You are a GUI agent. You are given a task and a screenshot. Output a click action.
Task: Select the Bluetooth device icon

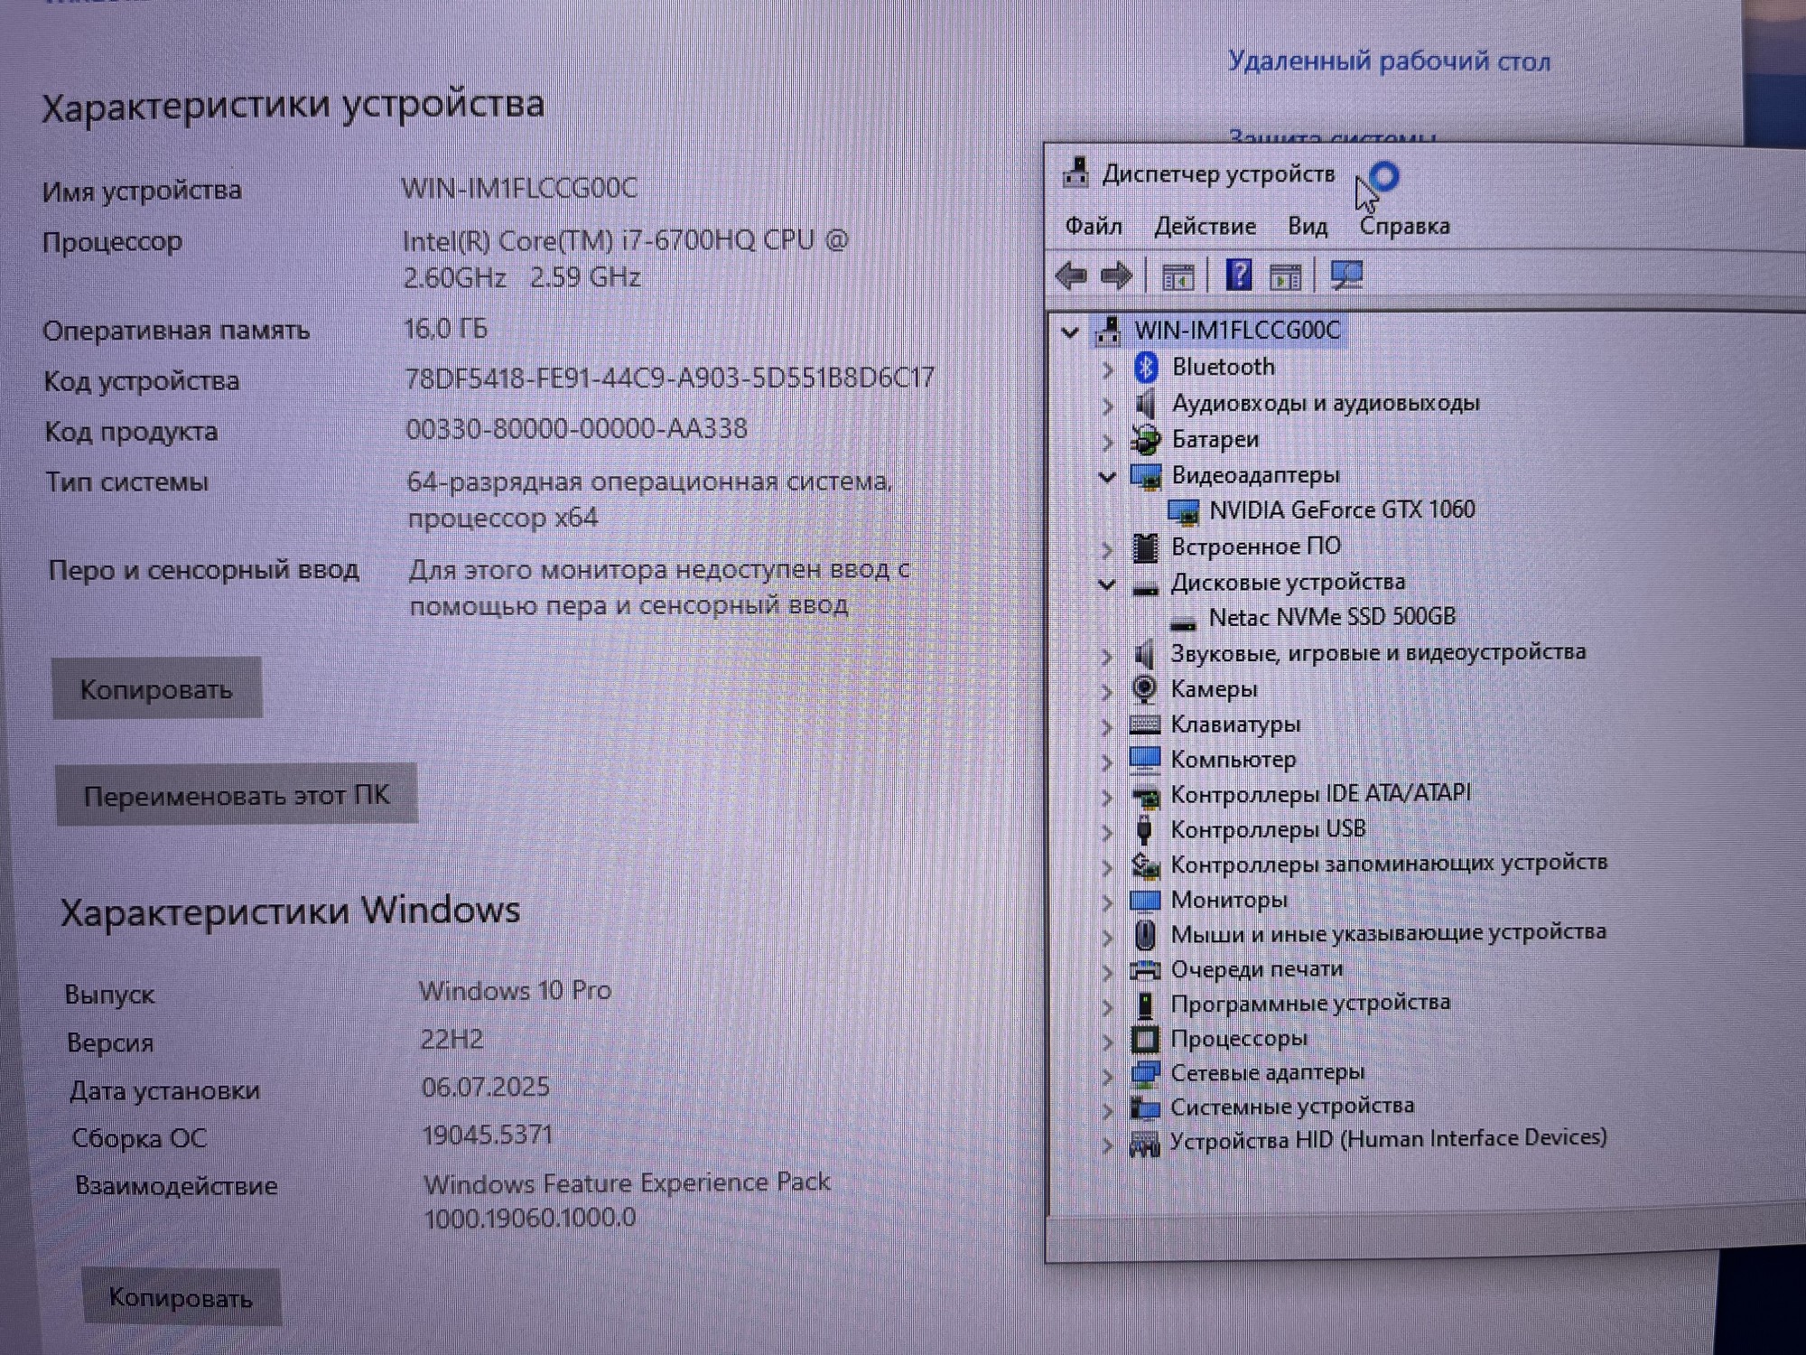[1145, 367]
